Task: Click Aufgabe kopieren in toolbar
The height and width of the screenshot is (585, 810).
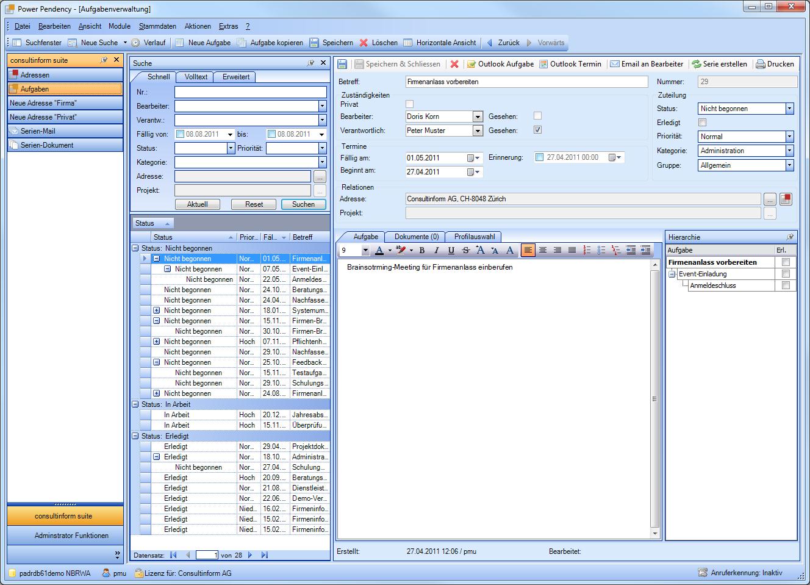Action: click(x=270, y=43)
